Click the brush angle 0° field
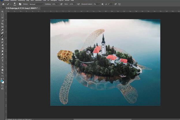180x120 pixels. click(110, 4)
